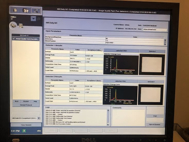Click Detector 2 Energy Peak value 121.1 keV
This screenshot has width=189, height=142.
(x=73, y=86)
